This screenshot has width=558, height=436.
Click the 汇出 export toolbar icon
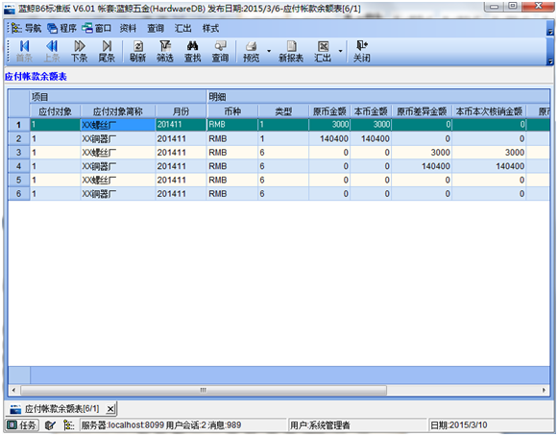coord(323,51)
